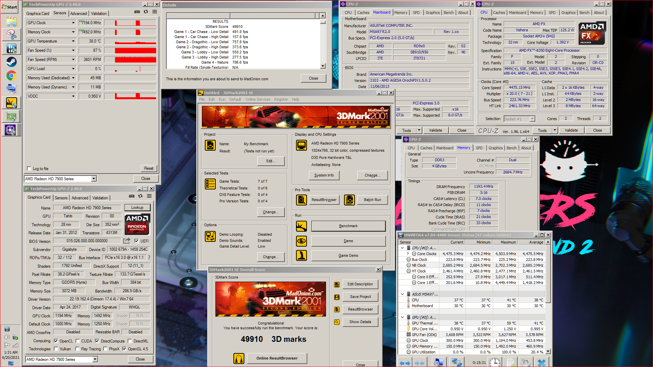Click the Benchmark run icon in 3DMark
The height and width of the screenshot is (367, 653).
tap(301, 226)
